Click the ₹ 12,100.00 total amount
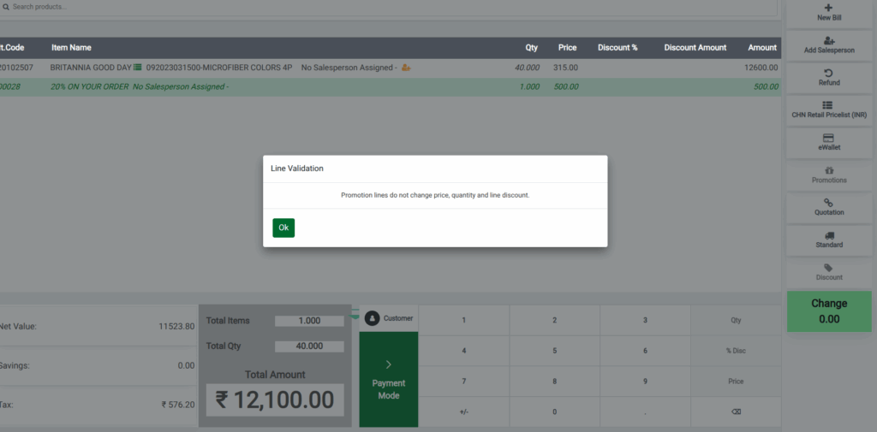This screenshot has width=877, height=432. 275,399
